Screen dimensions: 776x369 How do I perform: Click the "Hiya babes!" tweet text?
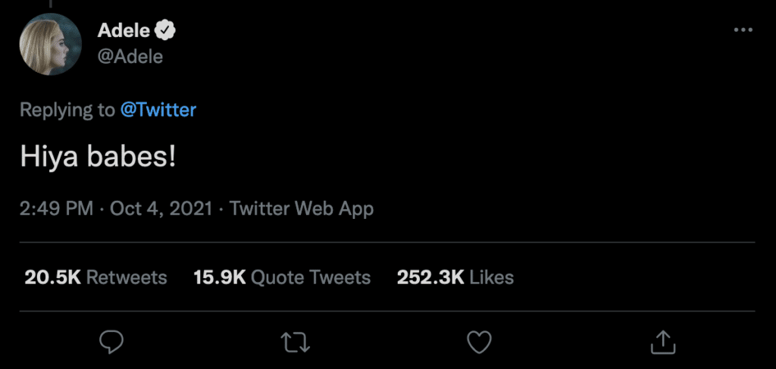pos(98,158)
